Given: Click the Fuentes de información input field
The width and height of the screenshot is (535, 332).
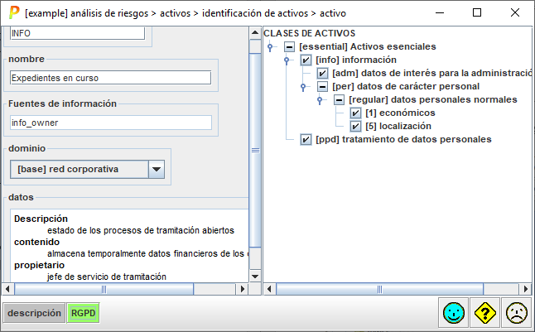Looking at the screenshot, I should [111, 122].
